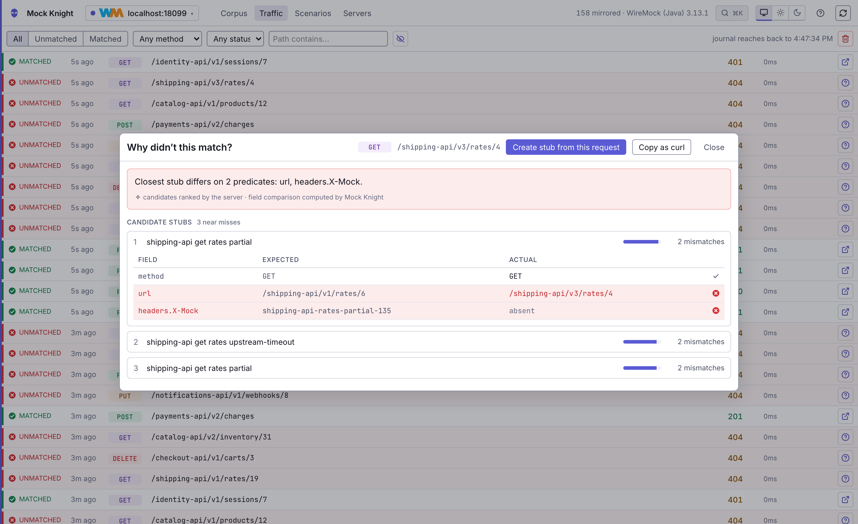Screen dimensions: 858x524
Task: Switch to the Scenarios tab
Action: 313,13
